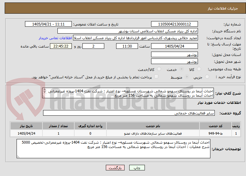246x176 pixels.
Task: Click the نام خدمت column header
Action: (153, 126)
